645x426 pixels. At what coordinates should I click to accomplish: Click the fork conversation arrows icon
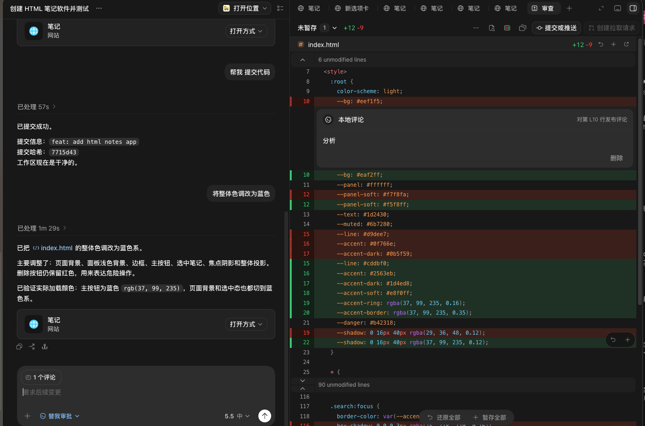32,347
